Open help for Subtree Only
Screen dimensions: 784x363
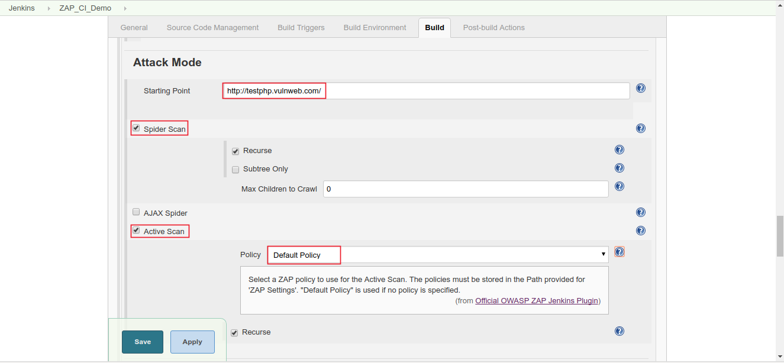[619, 168]
